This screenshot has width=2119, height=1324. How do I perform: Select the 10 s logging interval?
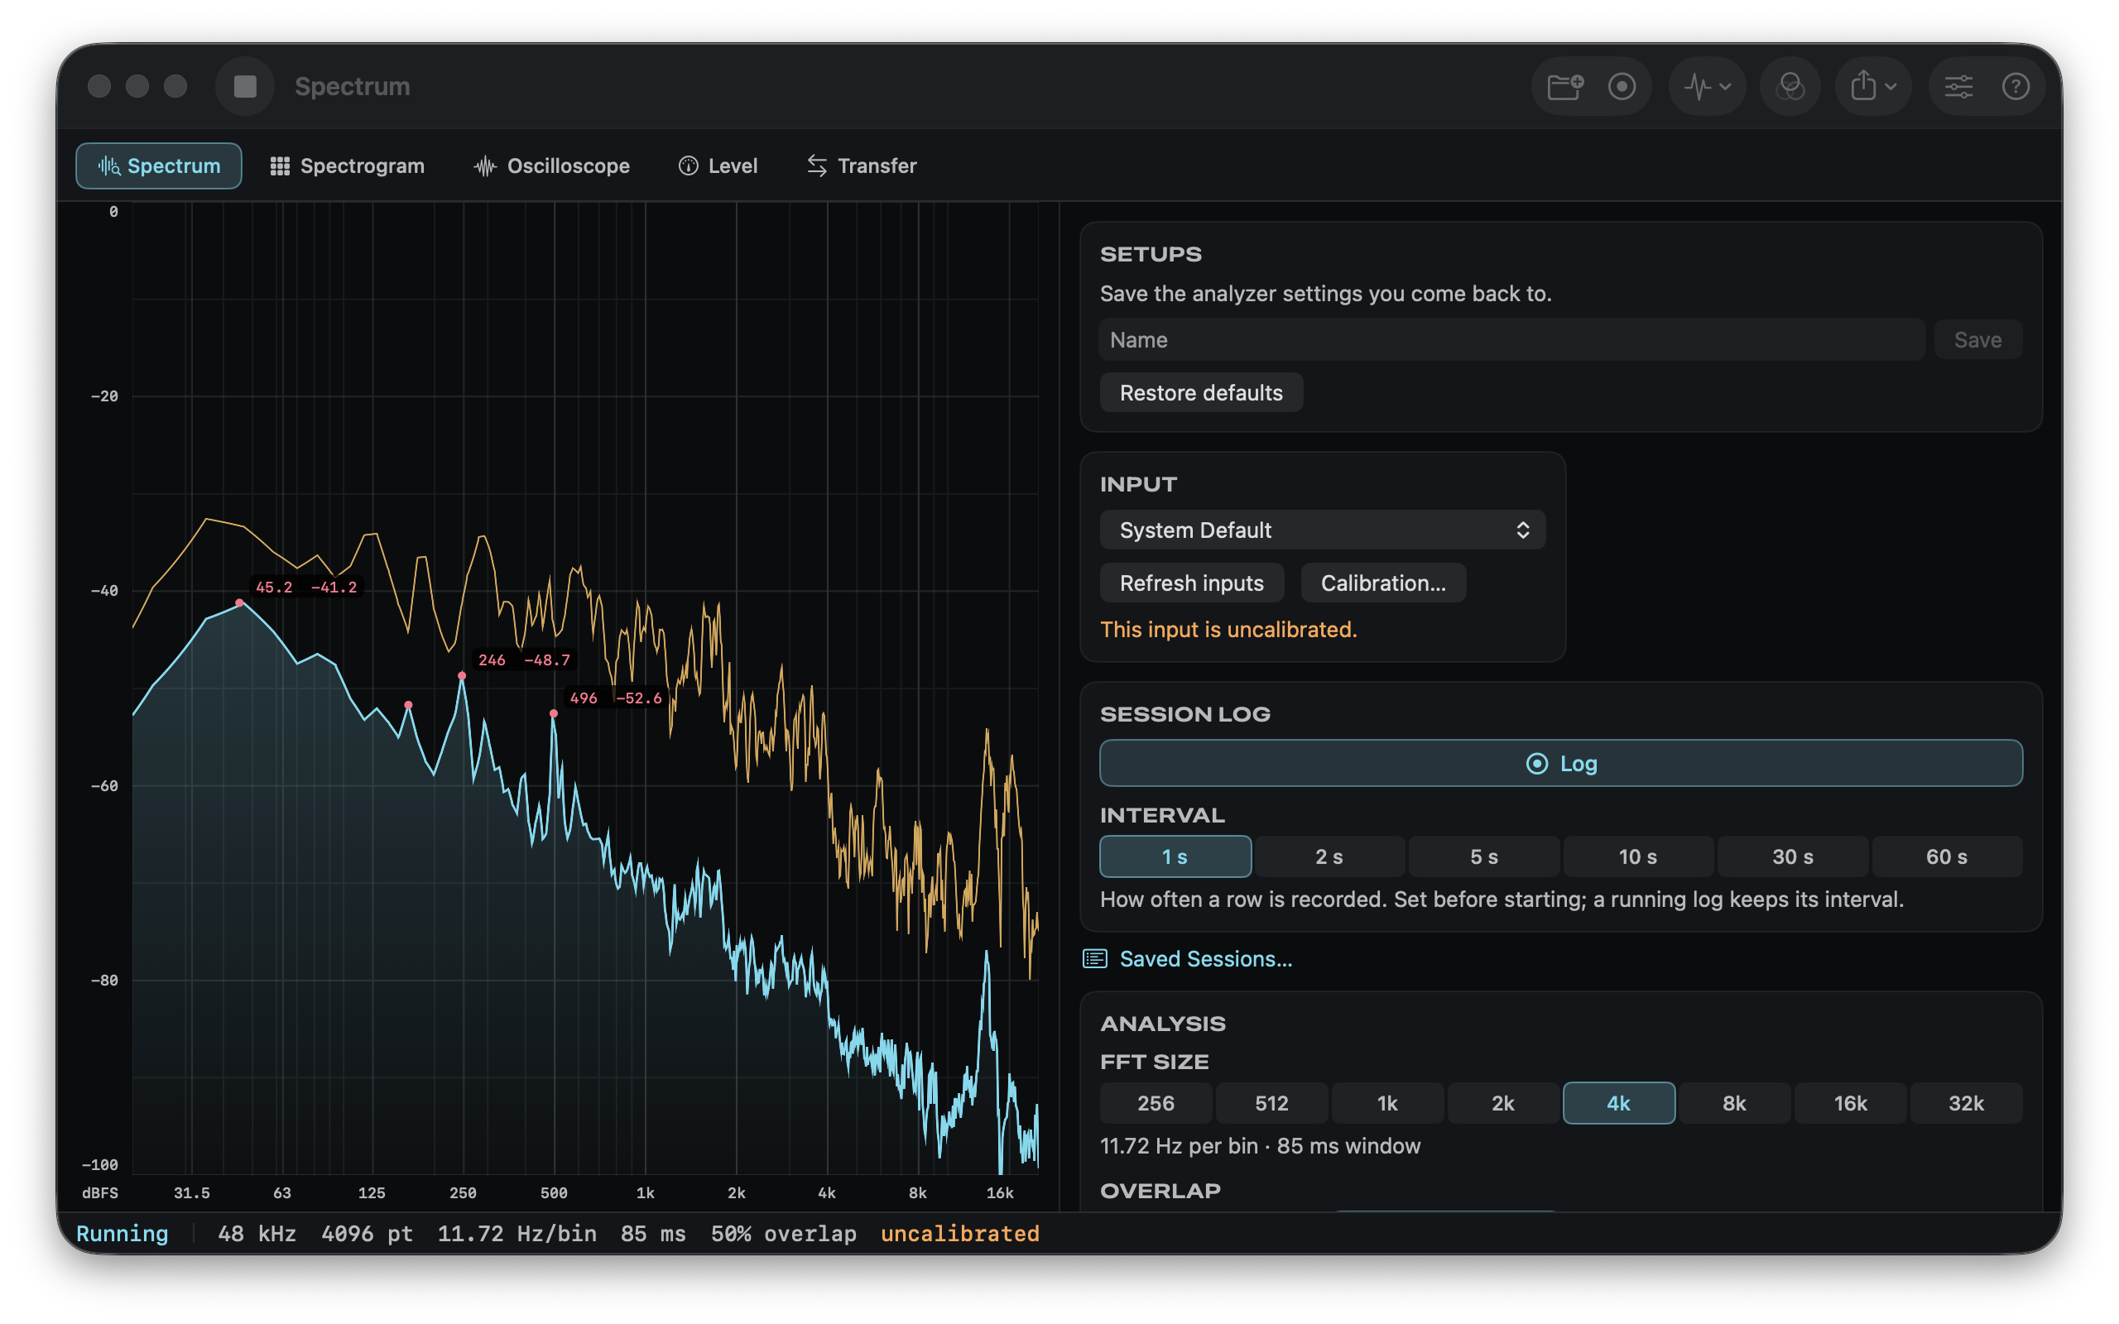point(1638,856)
